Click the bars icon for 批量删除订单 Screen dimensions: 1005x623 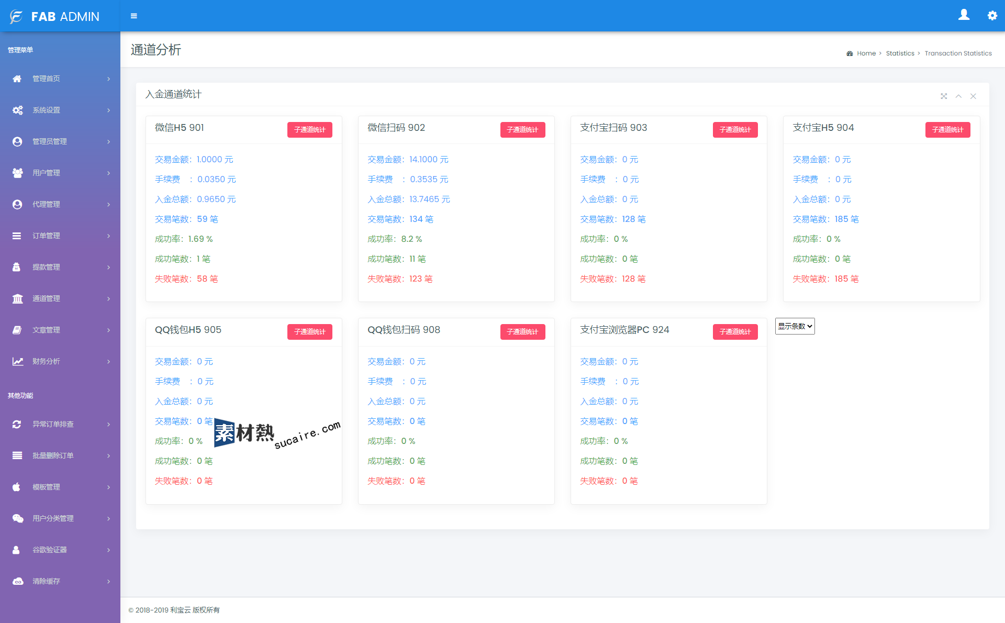pyautogui.click(x=17, y=455)
